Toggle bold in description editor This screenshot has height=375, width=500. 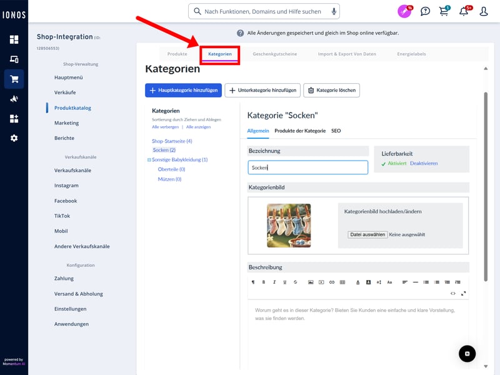(264, 282)
